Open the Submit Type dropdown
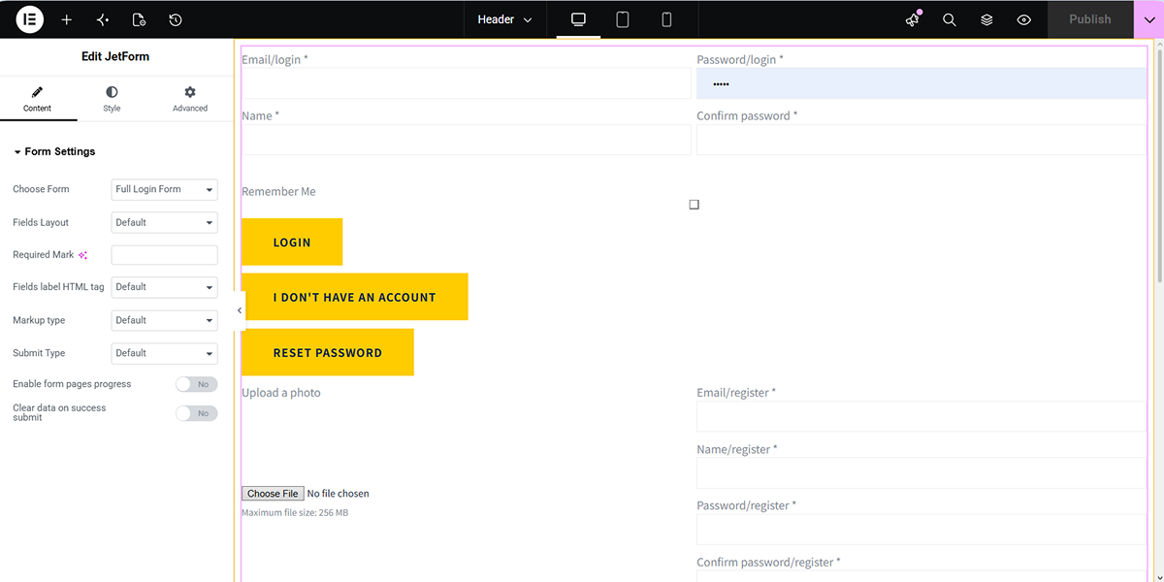Image resolution: width=1164 pixels, height=582 pixels. (x=165, y=353)
